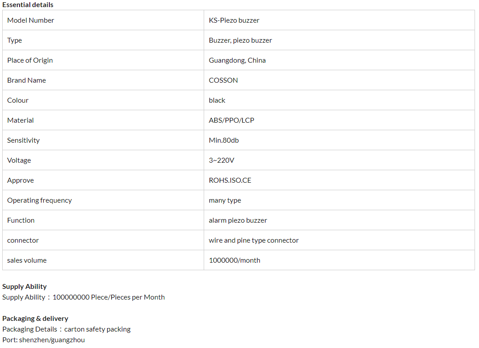The image size is (479, 348).
Task: Click the ABS/PPO/LCP material value
Action: click(x=231, y=120)
